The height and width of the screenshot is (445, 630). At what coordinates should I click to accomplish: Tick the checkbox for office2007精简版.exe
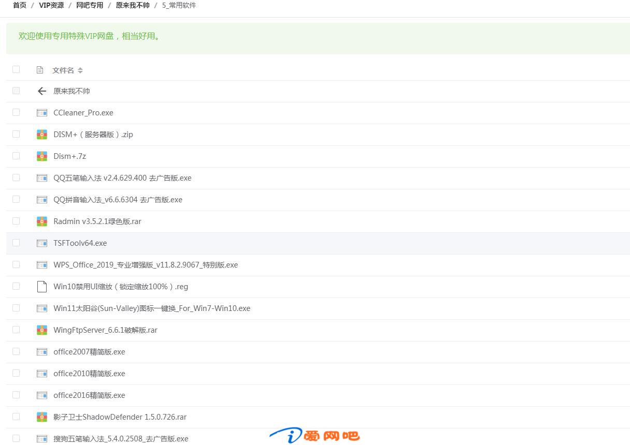point(16,351)
